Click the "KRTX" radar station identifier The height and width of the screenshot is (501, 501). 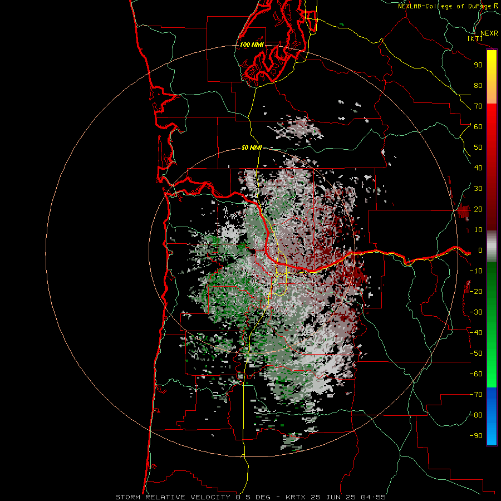coord(296,497)
